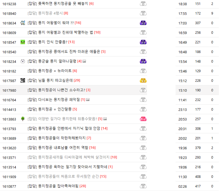
Task: Click gray level badge on post 1618540
Action: point(143,52)
